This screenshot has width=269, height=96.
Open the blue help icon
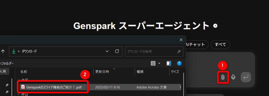pos(179,63)
